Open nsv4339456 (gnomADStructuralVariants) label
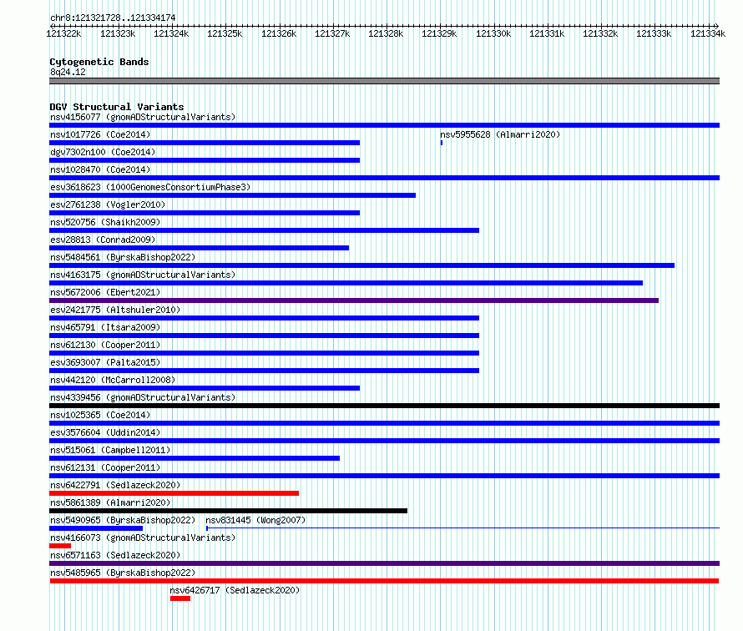 click(143, 397)
